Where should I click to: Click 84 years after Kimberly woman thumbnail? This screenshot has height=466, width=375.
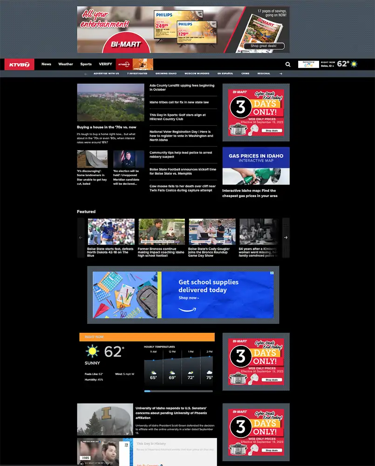(259, 232)
